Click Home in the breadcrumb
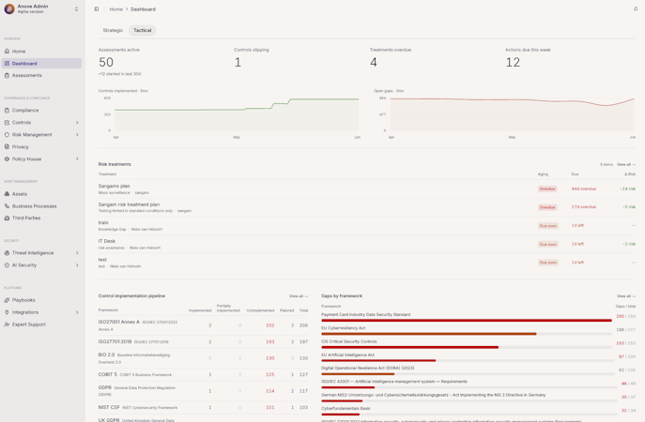Screen dimensions: 645x422 click(116, 9)
